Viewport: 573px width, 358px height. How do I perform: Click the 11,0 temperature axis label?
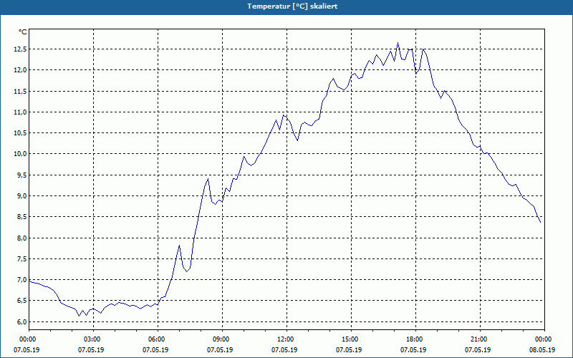(x=20, y=112)
